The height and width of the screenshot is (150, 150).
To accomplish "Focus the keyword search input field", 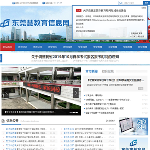I will point(133,3).
